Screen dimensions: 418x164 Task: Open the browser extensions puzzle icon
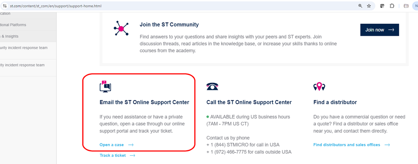point(392,6)
